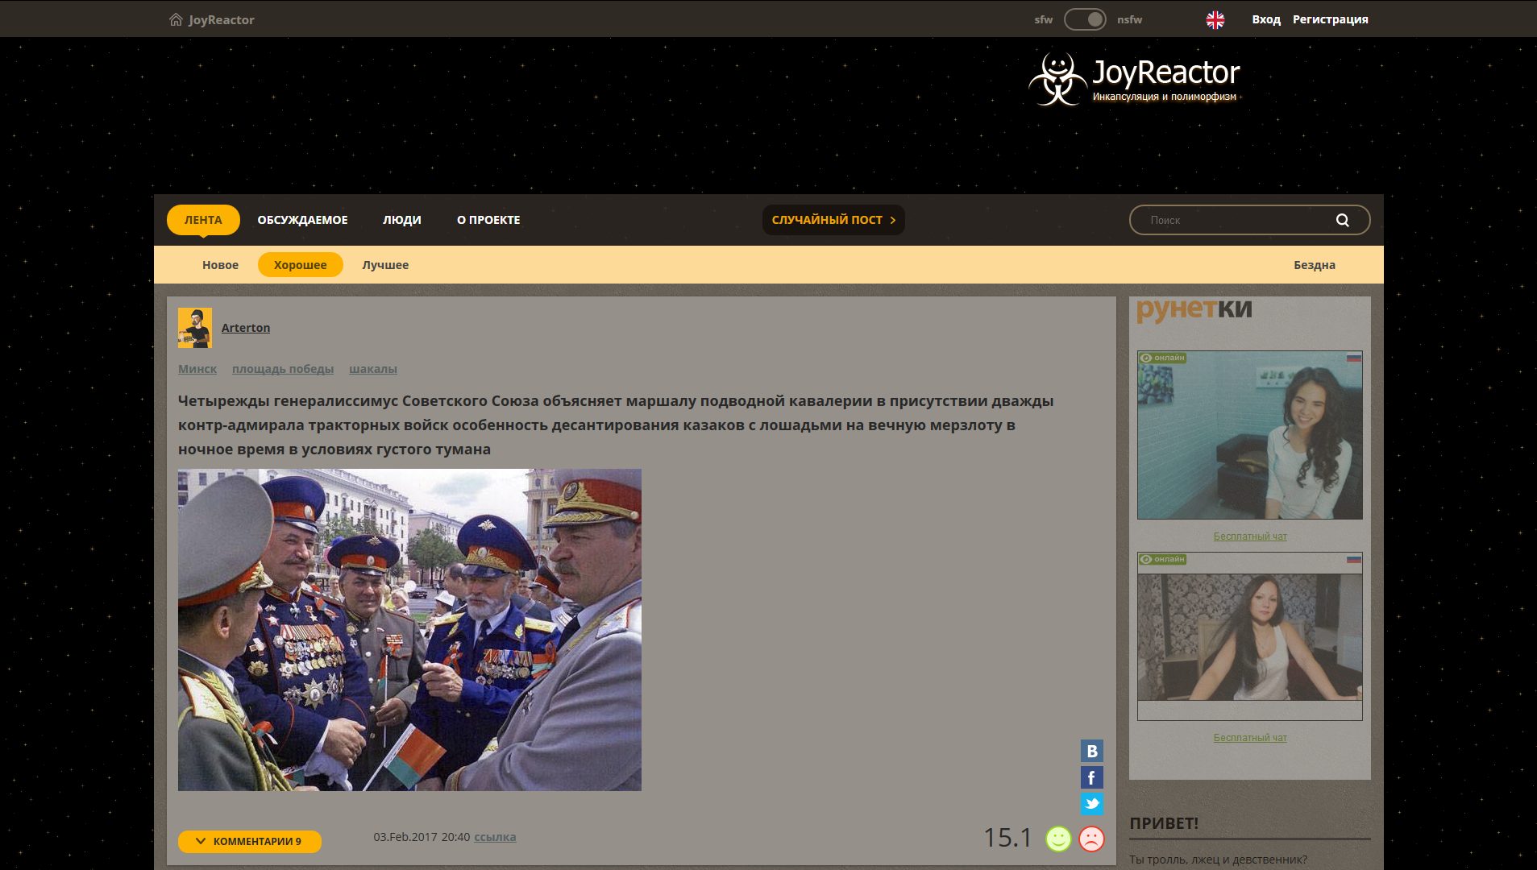Focus the Поиск search field
Image resolution: width=1537 pixels, height=870 pixels.
[x=1249, y=220]
